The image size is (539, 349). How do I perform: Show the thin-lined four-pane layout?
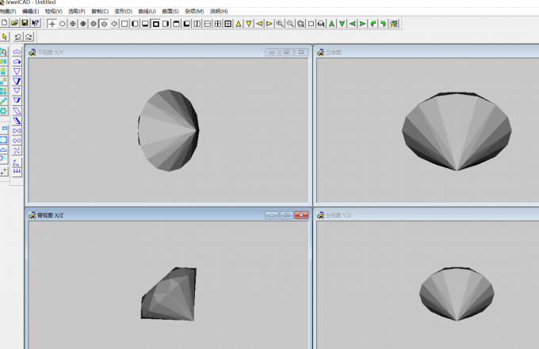point(218,24)
